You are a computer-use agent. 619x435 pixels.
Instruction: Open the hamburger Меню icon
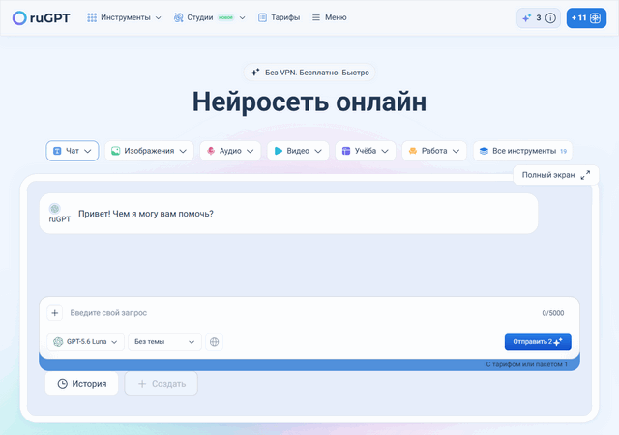click(x=316, y=17)
